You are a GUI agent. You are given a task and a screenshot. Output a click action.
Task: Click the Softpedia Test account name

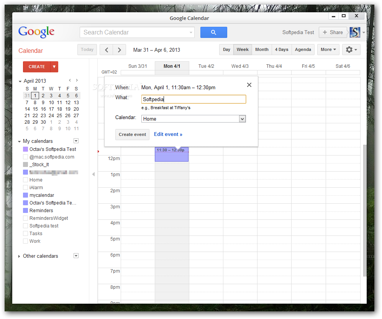[x=298, y=33]
